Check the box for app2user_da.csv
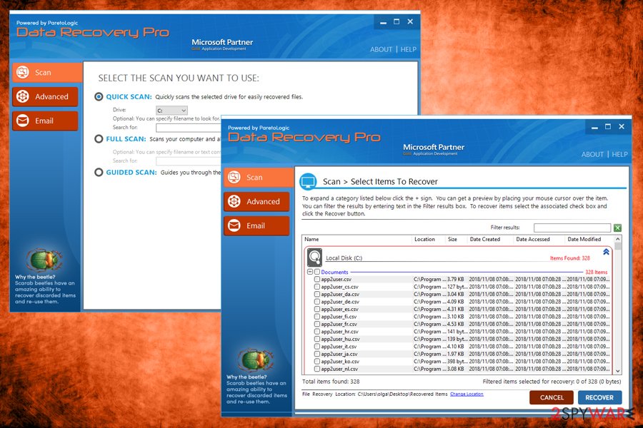 point(317,294)
